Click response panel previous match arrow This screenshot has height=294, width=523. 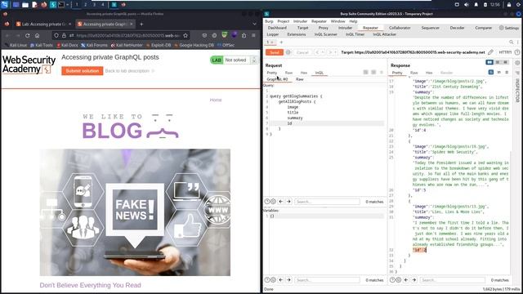[x=406, y=280]
